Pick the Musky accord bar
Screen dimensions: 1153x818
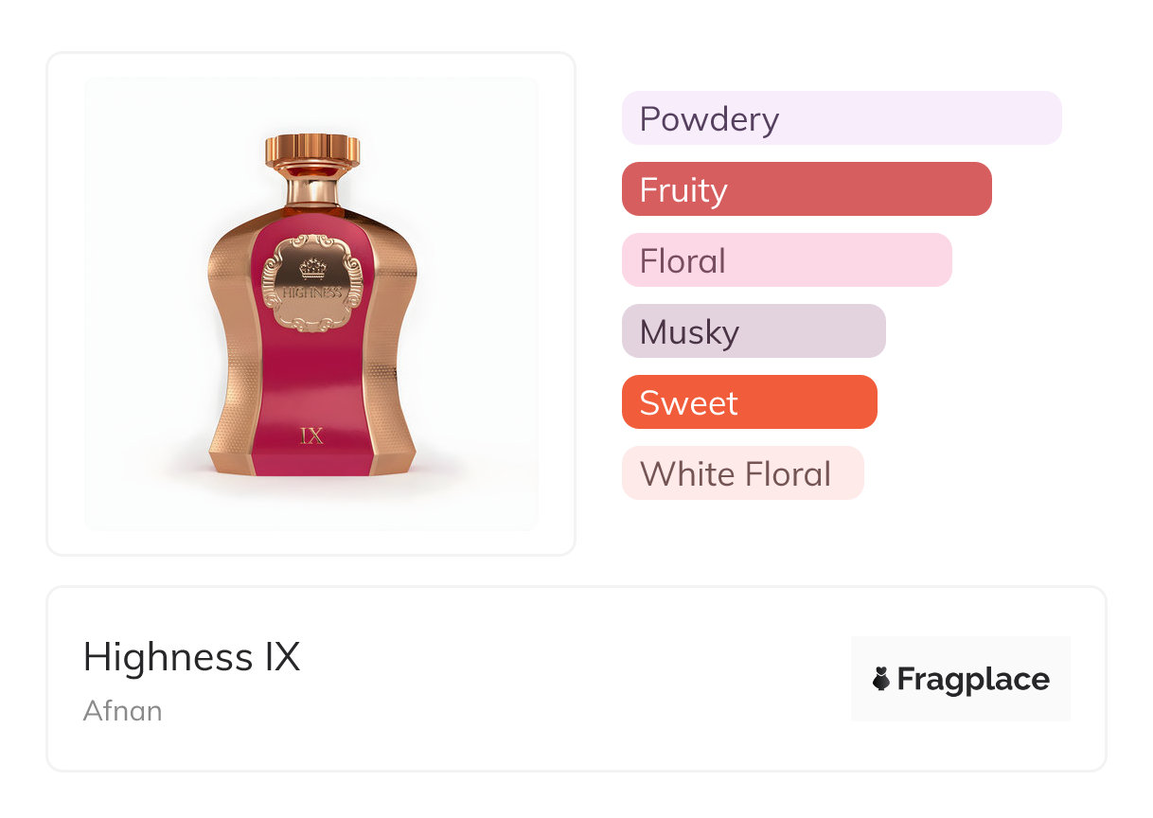[753, 331]
